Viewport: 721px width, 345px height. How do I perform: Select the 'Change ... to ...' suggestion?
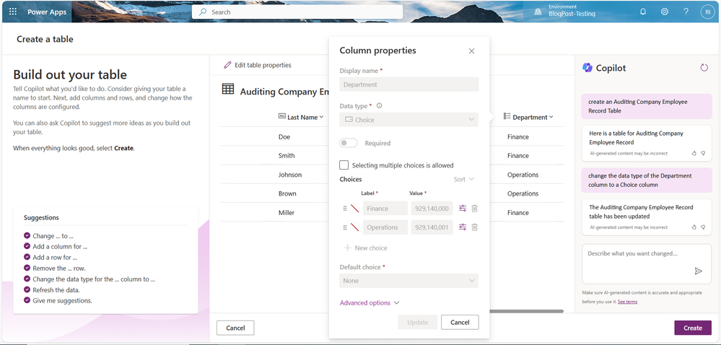tap(50, 236)
